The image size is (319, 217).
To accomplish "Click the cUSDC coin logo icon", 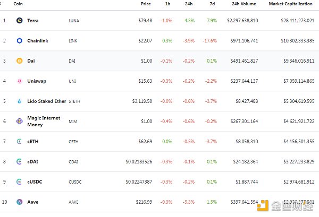I will [20, 182].
